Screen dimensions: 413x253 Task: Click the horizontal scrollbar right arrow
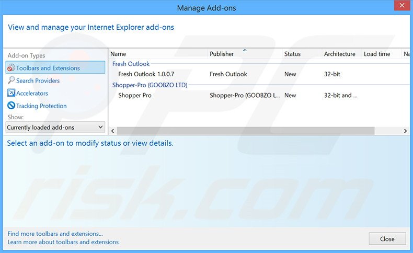(405, 131)
